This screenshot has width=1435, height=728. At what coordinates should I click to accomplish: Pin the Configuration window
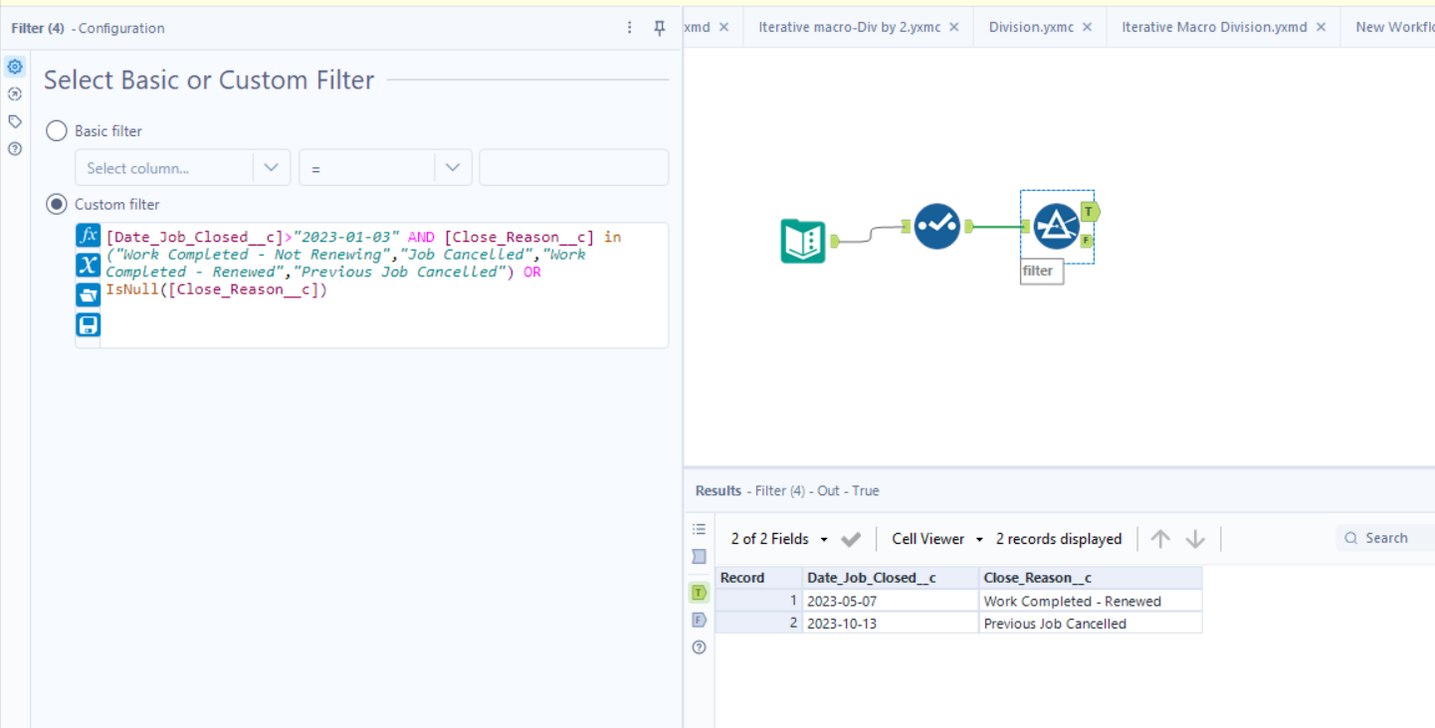[x=659, y=28]
